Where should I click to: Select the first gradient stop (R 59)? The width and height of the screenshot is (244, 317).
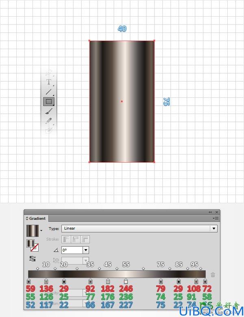pos(28,281)
